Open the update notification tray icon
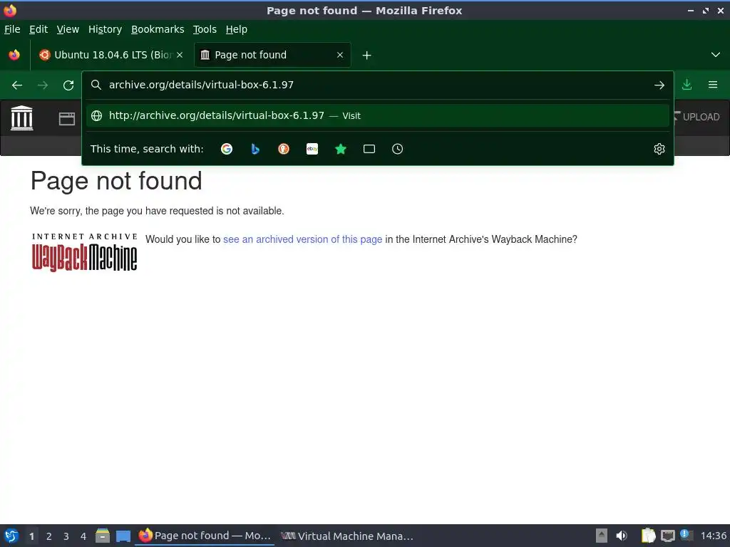The width and height of the screenshot is (730, 547). click(x=686, y=535)
